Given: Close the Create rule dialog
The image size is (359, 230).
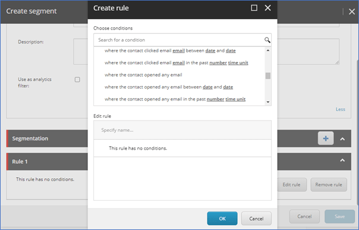Looking at the screenshot, I should 267,8.
